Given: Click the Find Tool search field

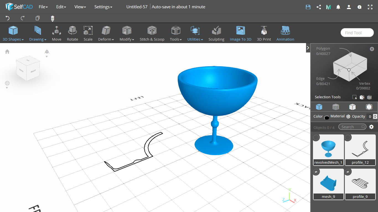Looking at the screenshot, I should 357,33.
